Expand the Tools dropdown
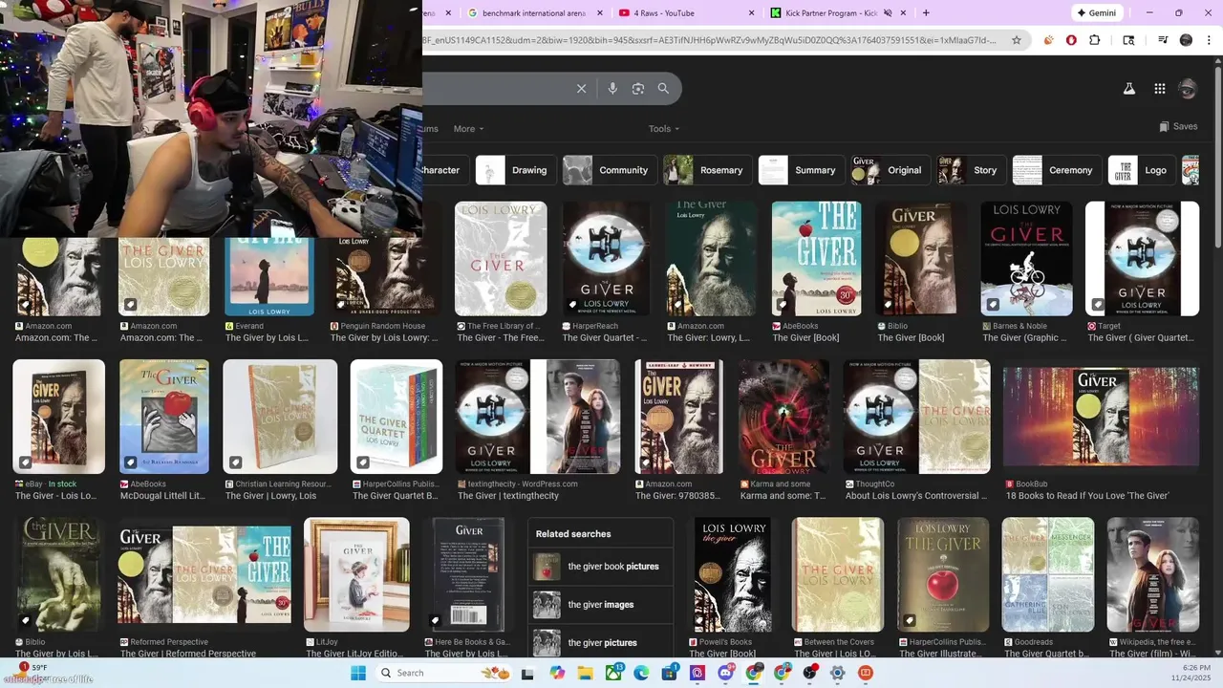The height and width of the screenshot is (688, 1223). pos(664,129)
